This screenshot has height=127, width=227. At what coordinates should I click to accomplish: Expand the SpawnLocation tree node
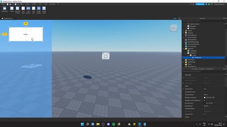186,24
